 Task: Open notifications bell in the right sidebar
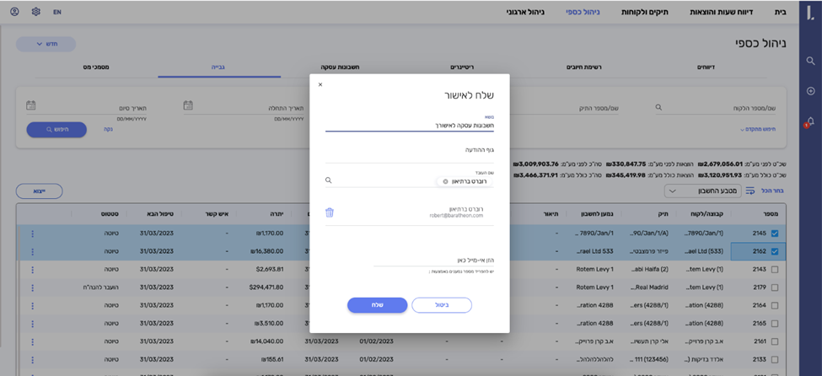(810, 121)
